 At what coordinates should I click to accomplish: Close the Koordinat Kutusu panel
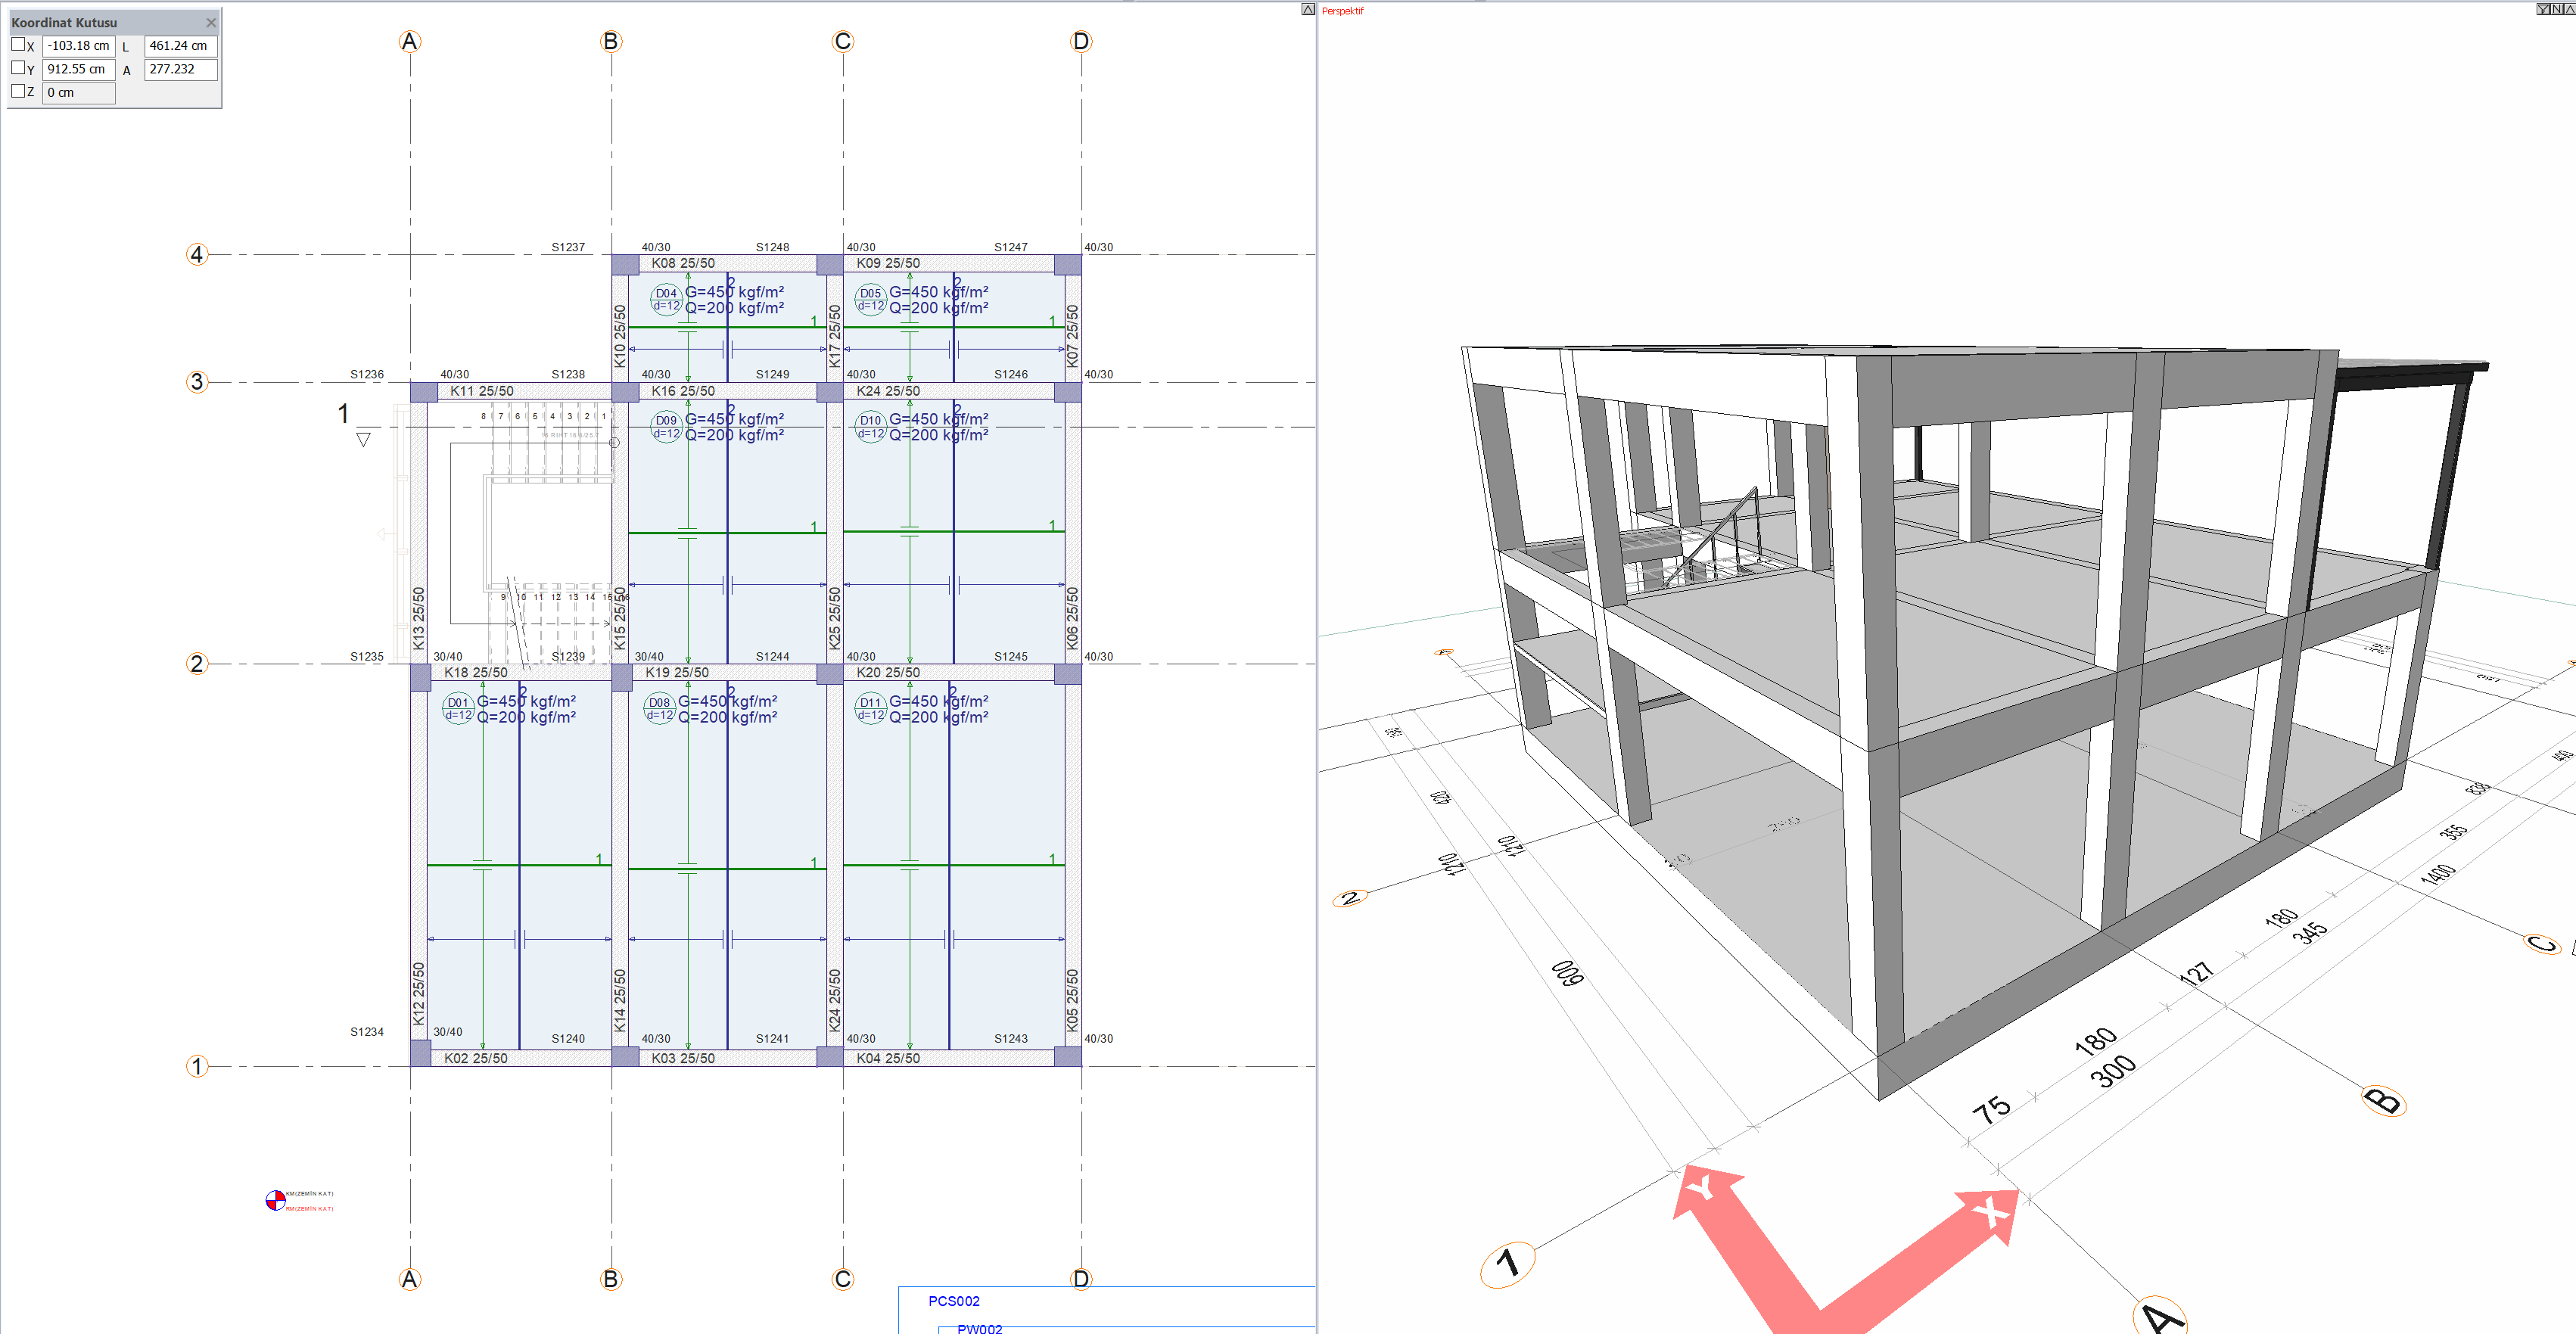[211, 22]
